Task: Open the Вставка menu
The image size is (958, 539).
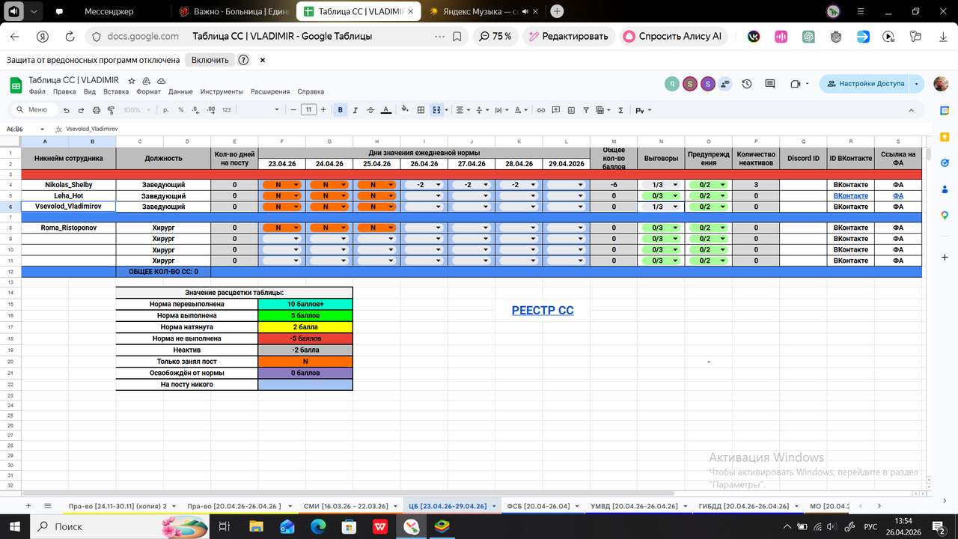Action: 116,91
